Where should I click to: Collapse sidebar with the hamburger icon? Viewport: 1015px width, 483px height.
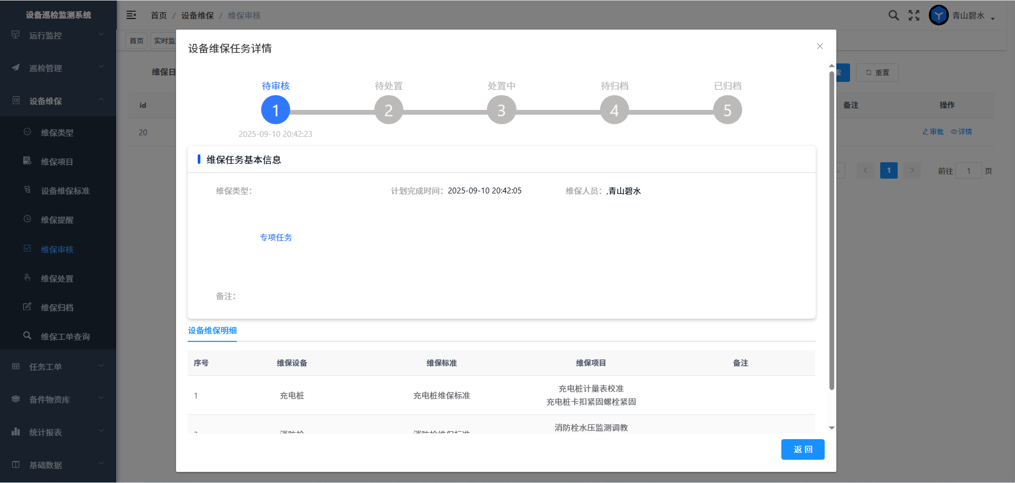click(131, 15)
